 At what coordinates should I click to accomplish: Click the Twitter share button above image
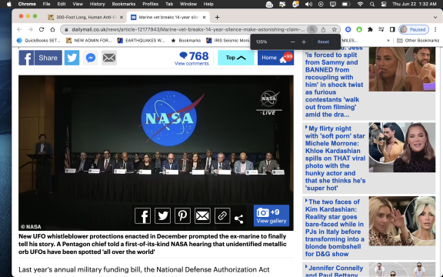[72, 58]
